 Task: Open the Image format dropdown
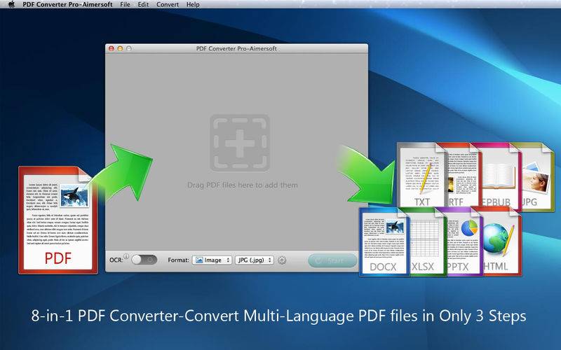point(212,260)
